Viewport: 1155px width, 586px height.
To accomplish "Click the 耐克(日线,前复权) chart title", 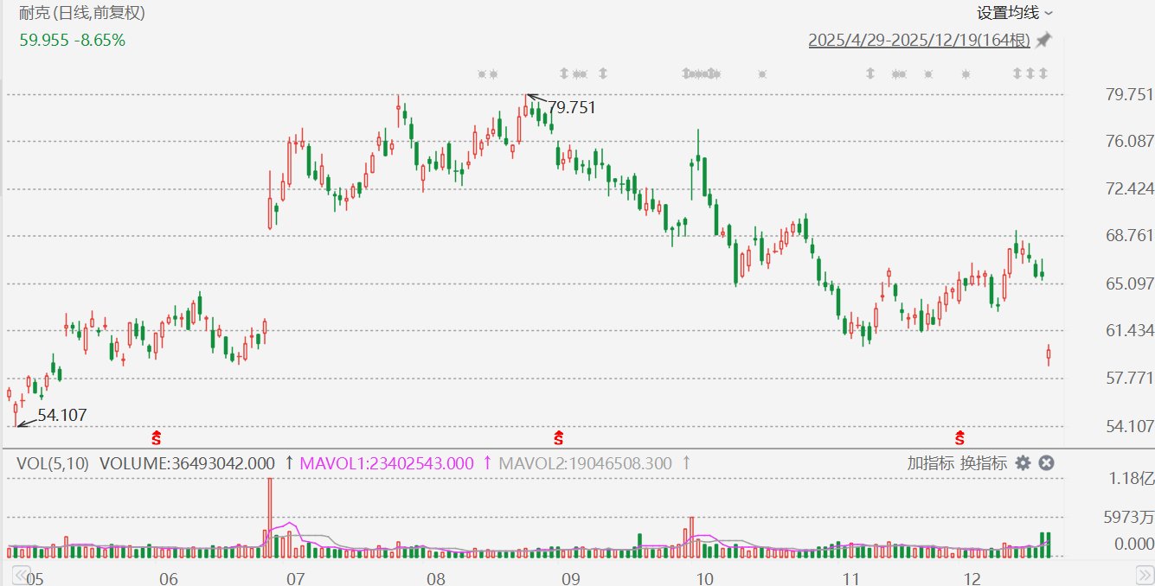I will click(x=82, y=13).
